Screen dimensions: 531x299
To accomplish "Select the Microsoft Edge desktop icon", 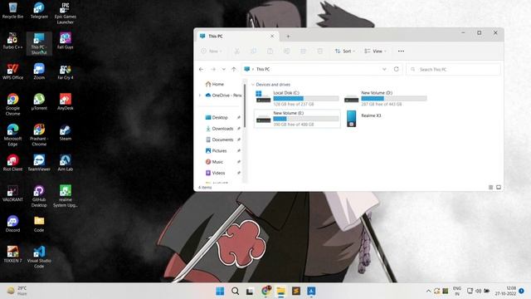I will coord(12,135).
